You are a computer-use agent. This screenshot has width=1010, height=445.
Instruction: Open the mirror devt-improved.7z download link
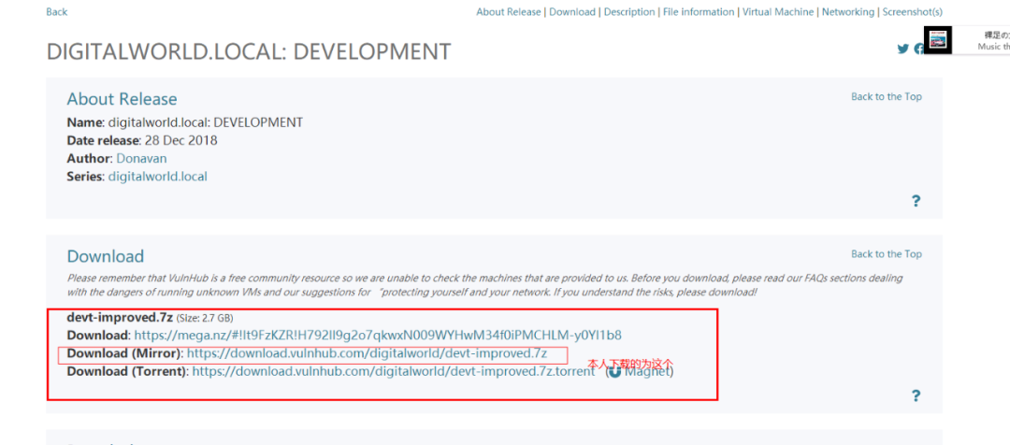pos(368,353)
